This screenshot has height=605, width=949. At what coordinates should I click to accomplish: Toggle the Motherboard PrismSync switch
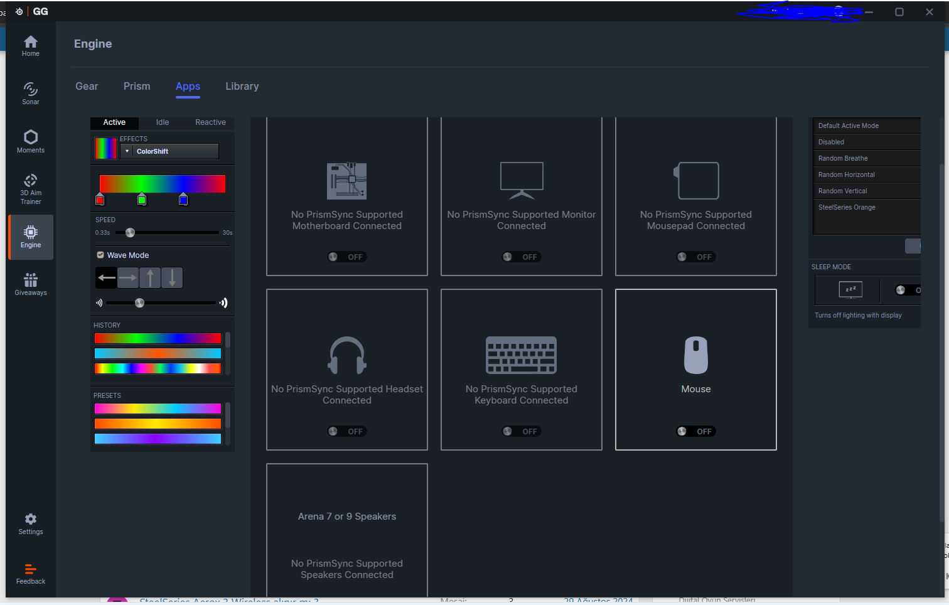point(347,257)
